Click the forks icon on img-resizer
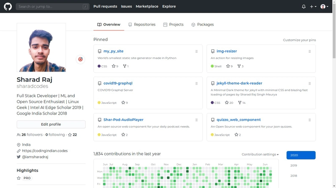Viewport: 336px width, 188px height. (239, 66)
